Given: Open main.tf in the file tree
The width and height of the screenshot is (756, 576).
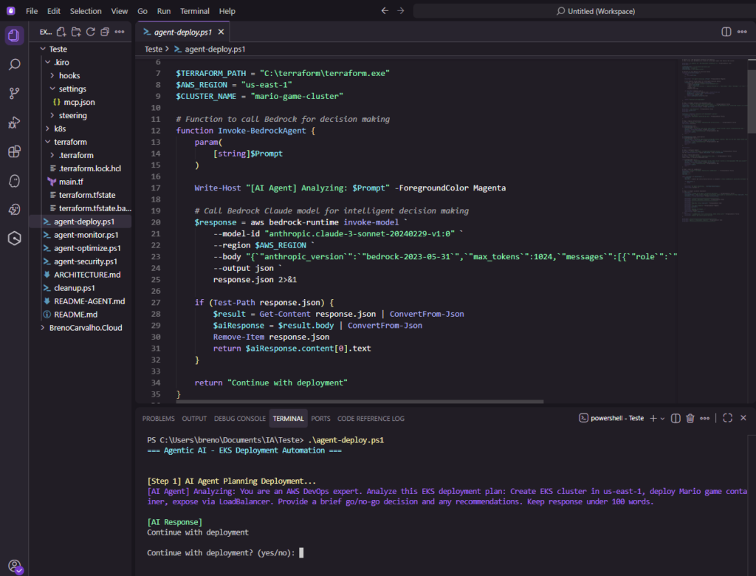Looking at the screenshot, I should coord(71,182).
